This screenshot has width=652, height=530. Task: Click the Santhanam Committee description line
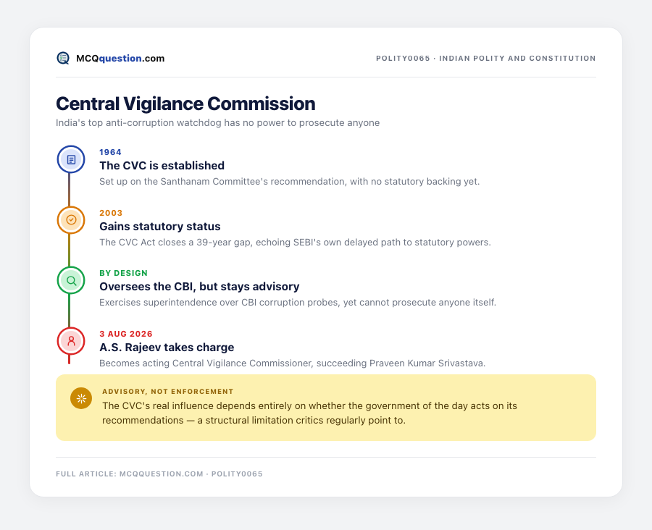289,182
